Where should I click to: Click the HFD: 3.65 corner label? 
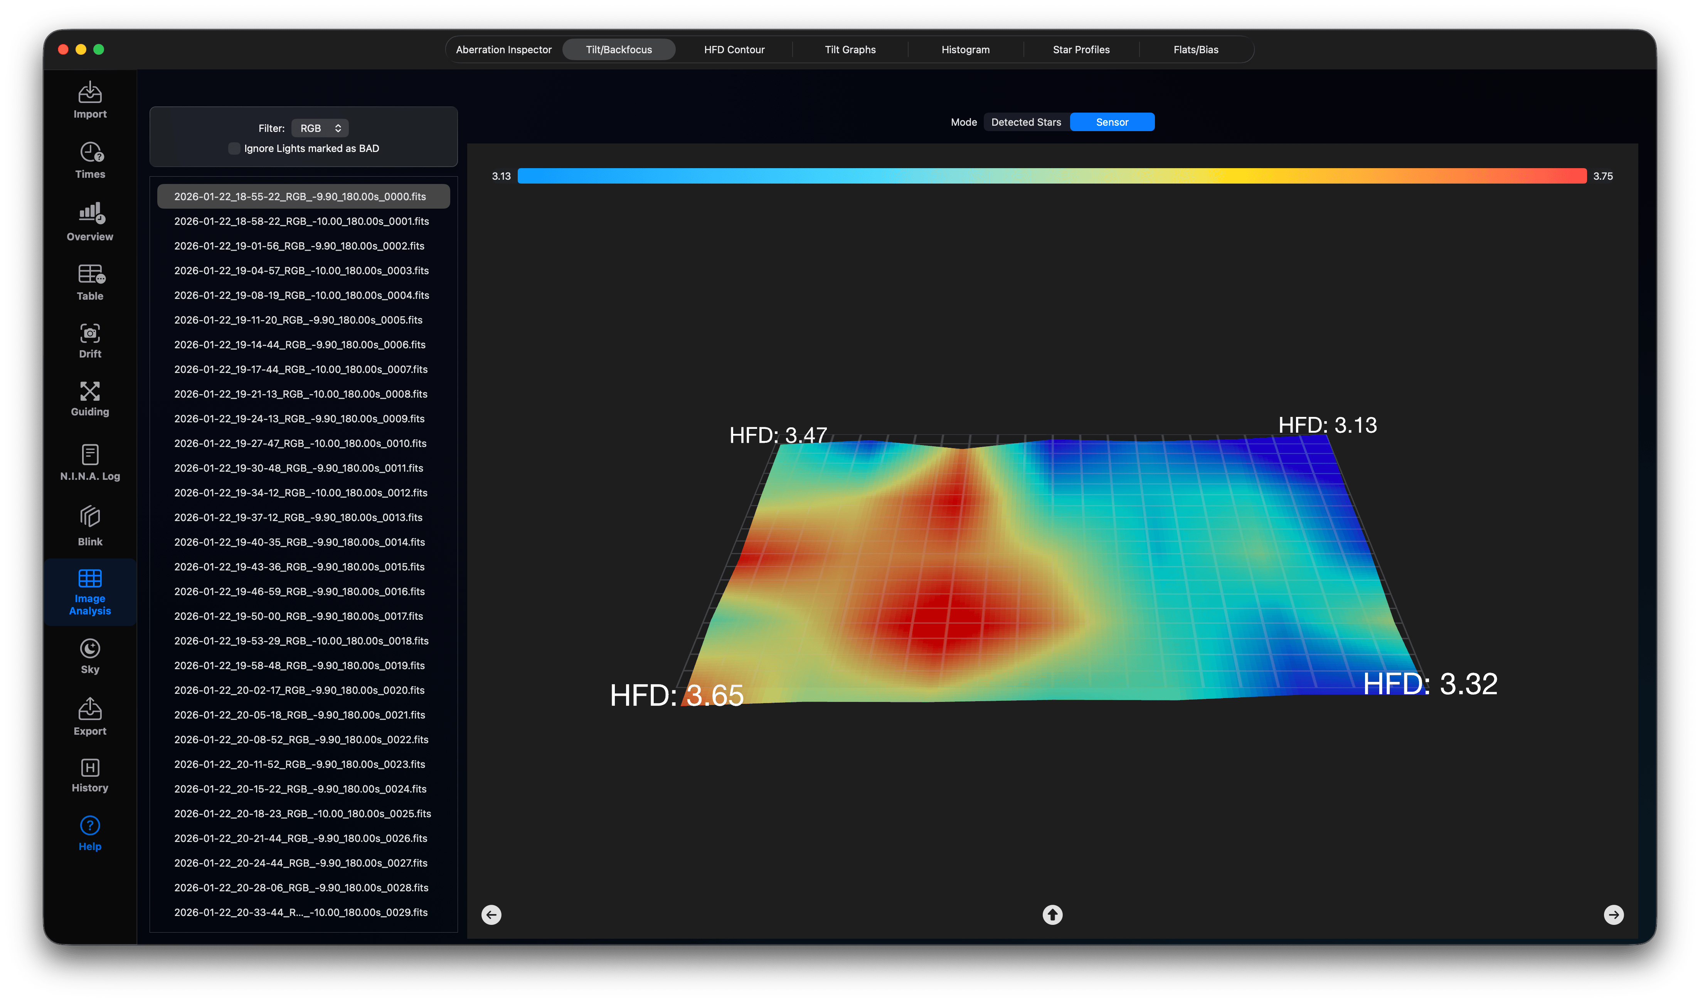[676, 695]
